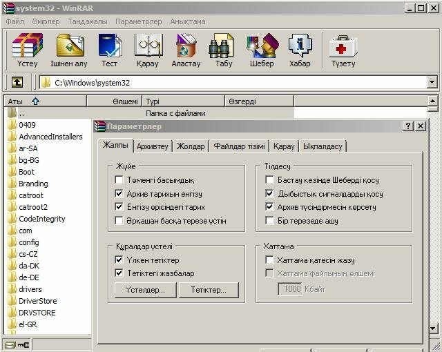Toggle Архив тарихын енгізу checkbox
This screenshot has width=442, height=352.
(x=119, y=193)
